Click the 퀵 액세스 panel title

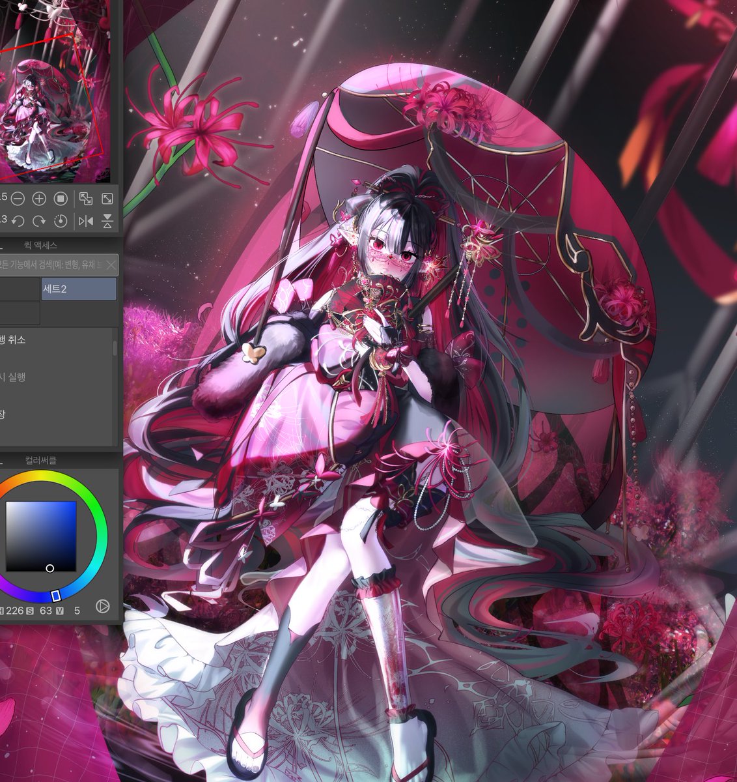coord(41,245)
